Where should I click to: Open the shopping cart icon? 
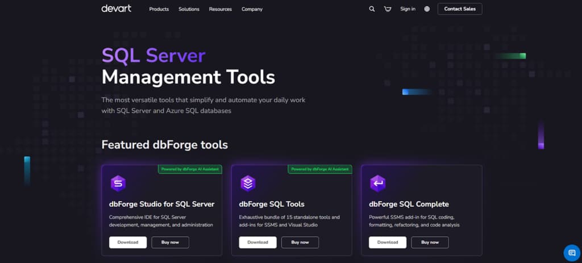(388, 9)
